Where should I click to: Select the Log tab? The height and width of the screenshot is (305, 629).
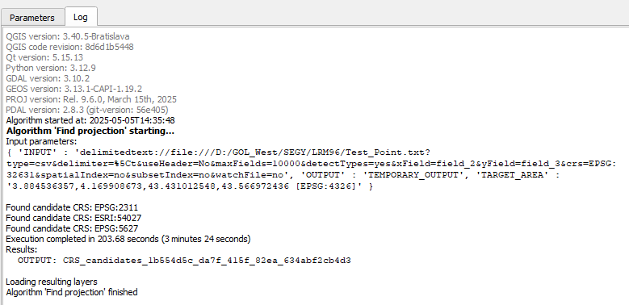[x=81, y=17]
